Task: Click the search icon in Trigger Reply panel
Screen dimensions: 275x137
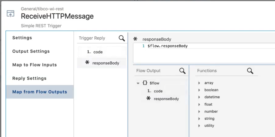Action: (122, 38)
